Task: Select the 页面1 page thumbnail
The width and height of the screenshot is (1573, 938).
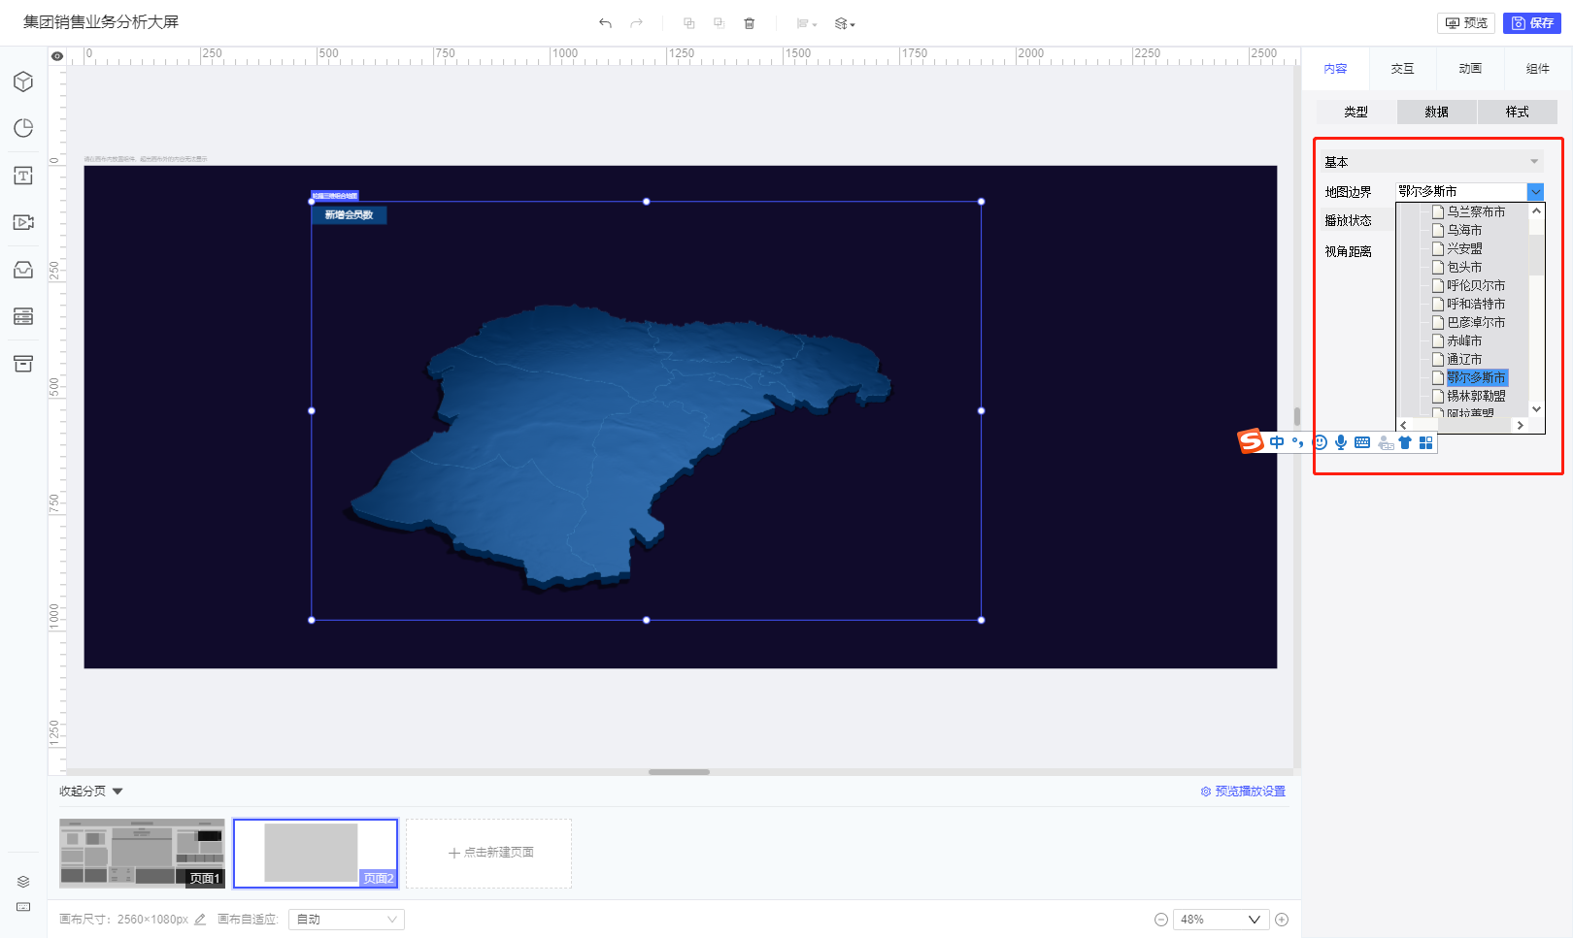Action: (x=142, y=853)
